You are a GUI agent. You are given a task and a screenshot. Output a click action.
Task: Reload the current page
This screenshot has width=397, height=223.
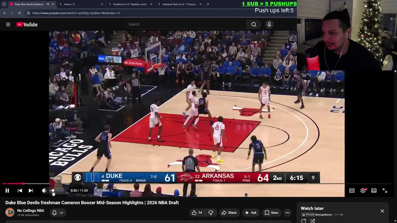19,13
